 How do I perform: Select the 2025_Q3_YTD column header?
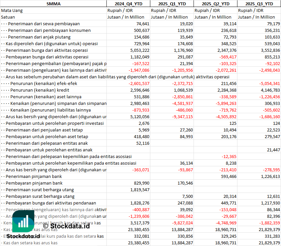[259, 4]
